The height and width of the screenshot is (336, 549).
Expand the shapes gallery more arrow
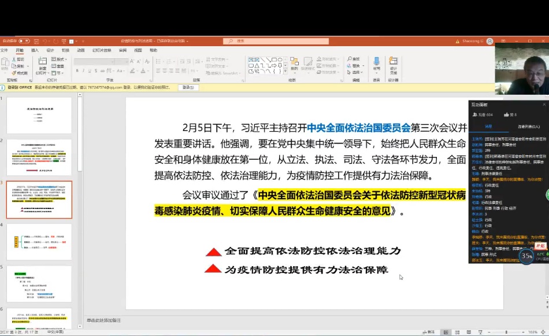click(285, 72)
